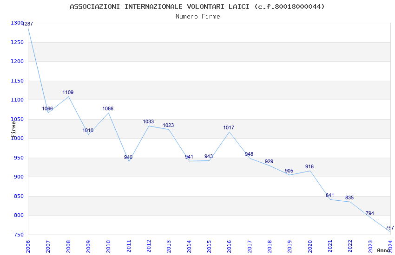The width and height of the screenshot is (395, 255).
Task: Click the 1109 data label for 2008
Action: point(68,92)
